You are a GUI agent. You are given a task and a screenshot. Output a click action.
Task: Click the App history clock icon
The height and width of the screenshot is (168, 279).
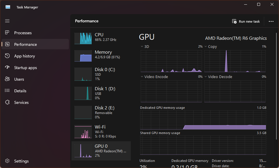[7, 56]
